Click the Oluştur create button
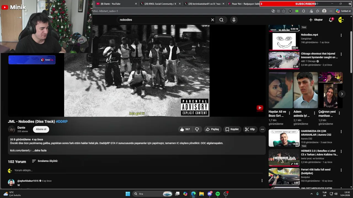 (x=316, y=20)
